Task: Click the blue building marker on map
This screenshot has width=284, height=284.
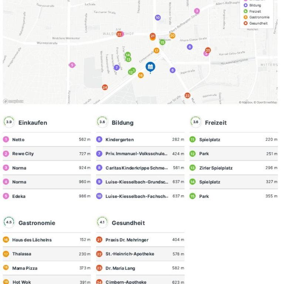Action: tap(150, 67)
